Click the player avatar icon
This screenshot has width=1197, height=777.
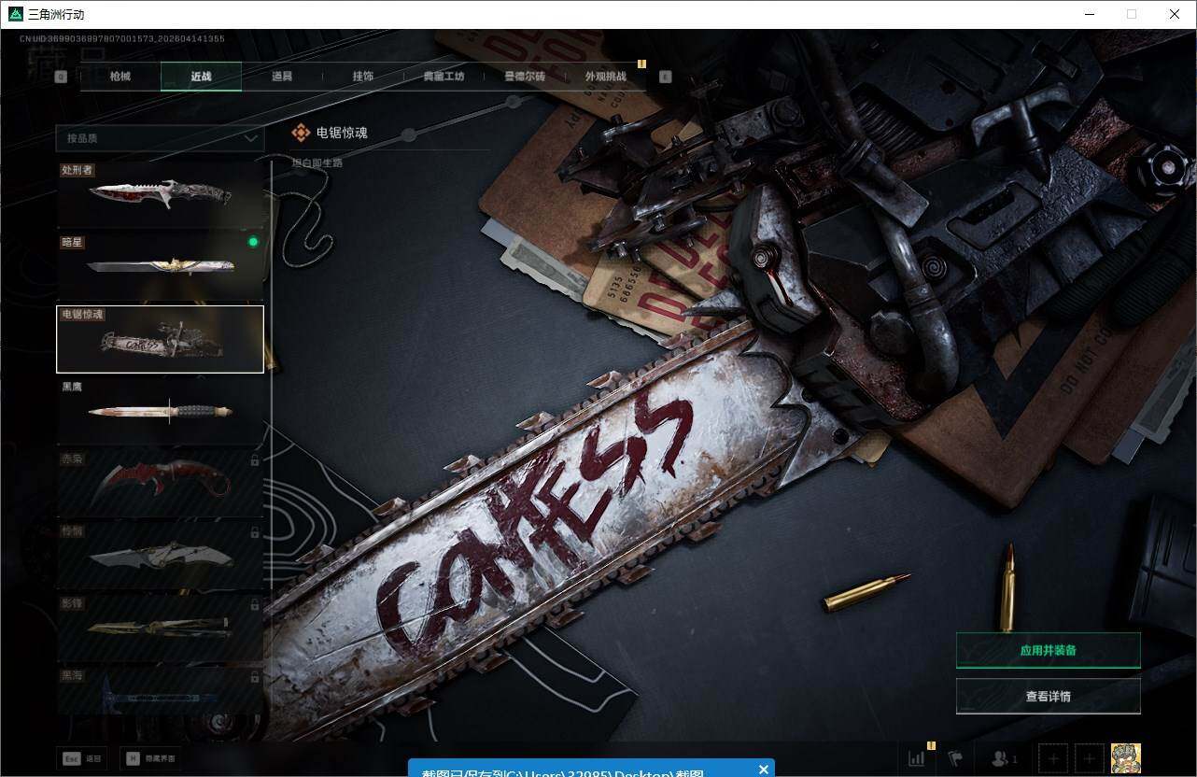click(x=1125, y=757)
